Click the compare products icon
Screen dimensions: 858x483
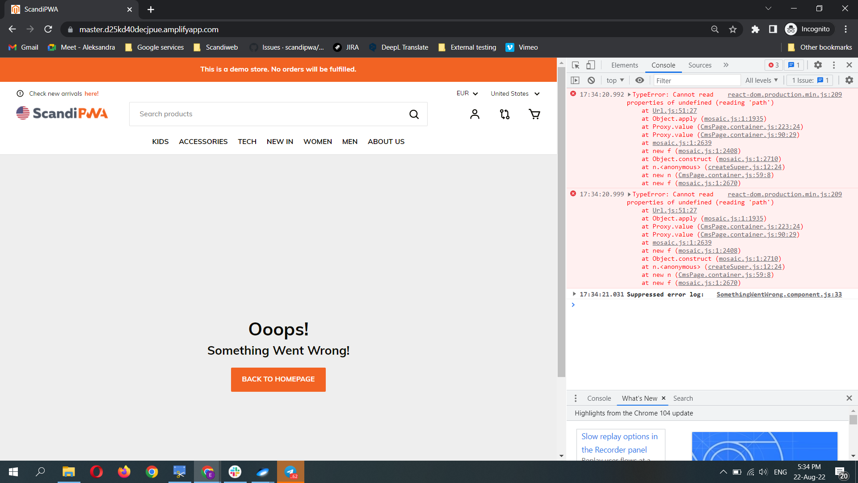click(x=505, y=114)
